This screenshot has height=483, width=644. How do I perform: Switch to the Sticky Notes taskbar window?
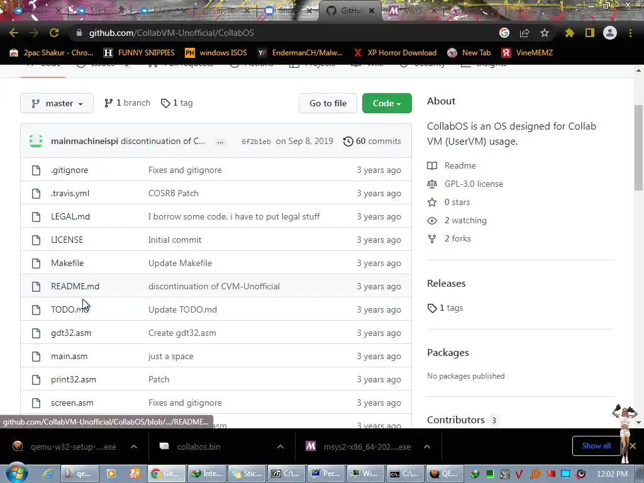click(x=247, y=474)
